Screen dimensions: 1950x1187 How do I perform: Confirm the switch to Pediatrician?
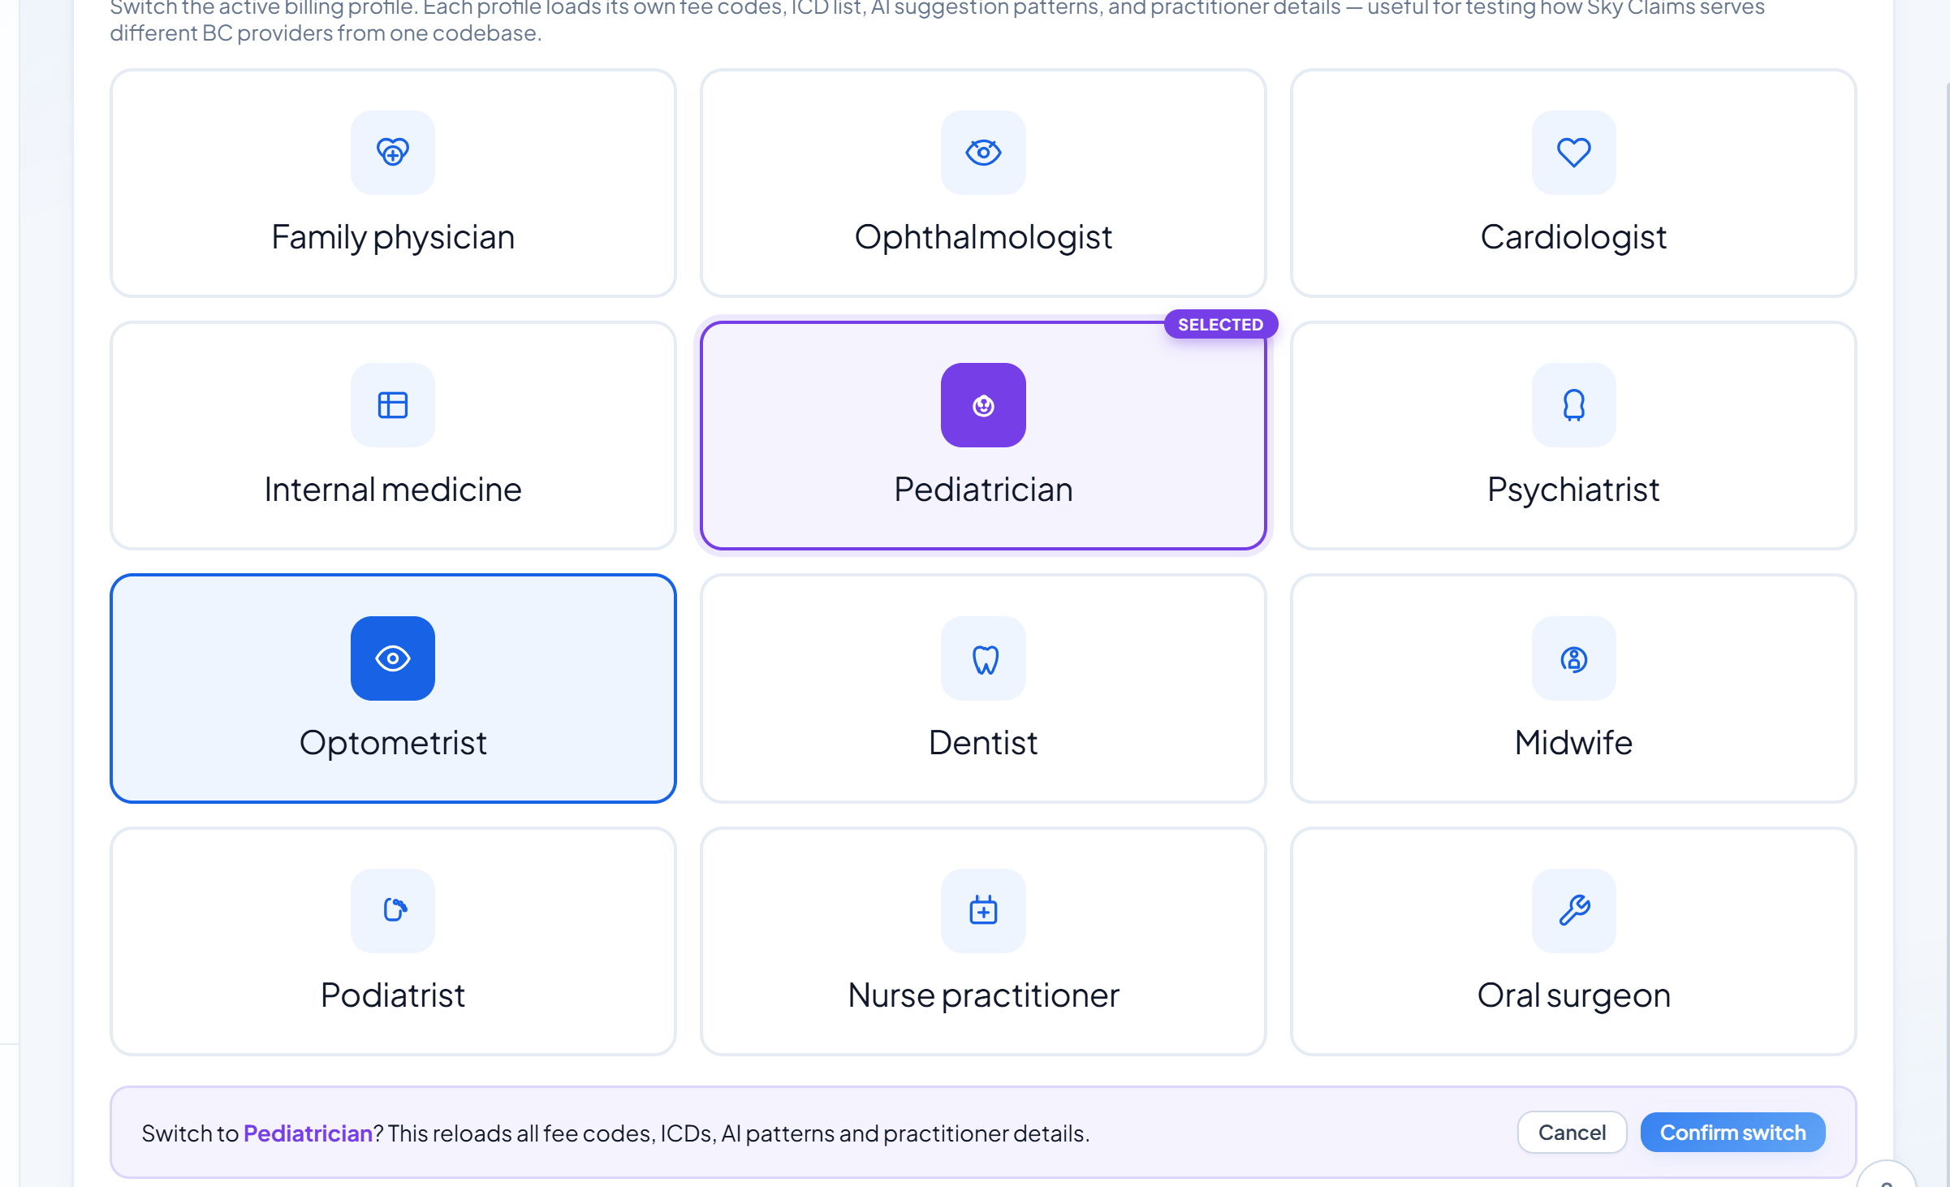(x=1732, y=1133)
